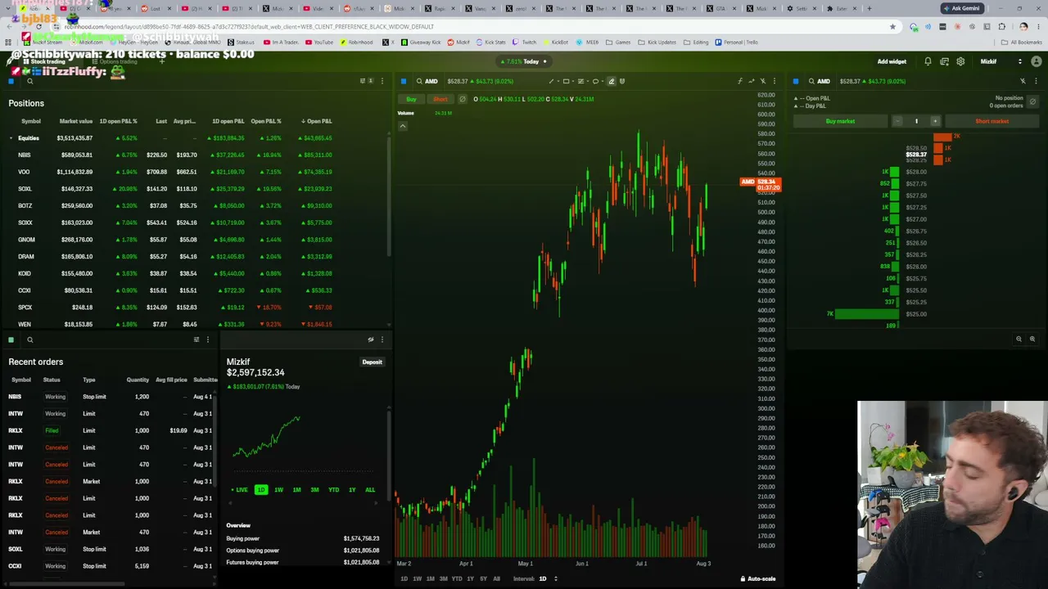The width and height of the screenshot is (1048, 589).
Task: Click the Recent orders vertical scrollbar
Action: click(215, 442)
